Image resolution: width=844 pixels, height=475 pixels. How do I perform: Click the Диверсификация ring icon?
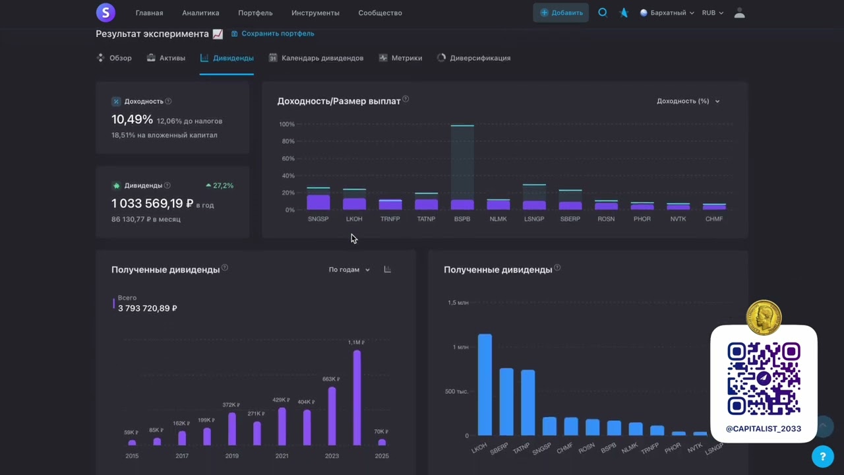point(441,58)
